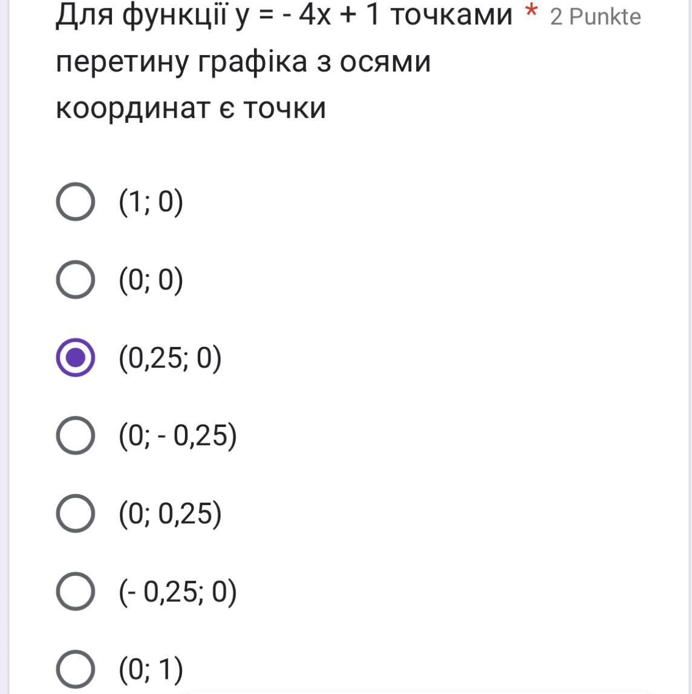
Task: Deselect the checked (0,25; 0) radio button
Action: coord(76,357)
